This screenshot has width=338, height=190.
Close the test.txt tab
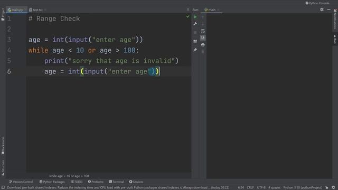(45, 10)
